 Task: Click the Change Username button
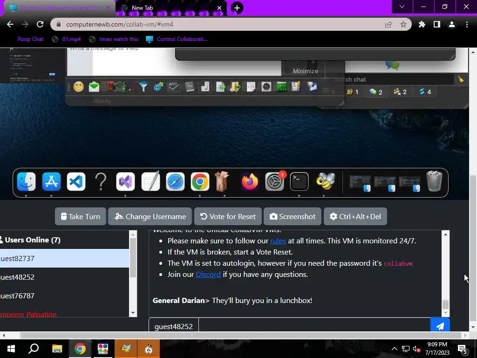[150, 216]
